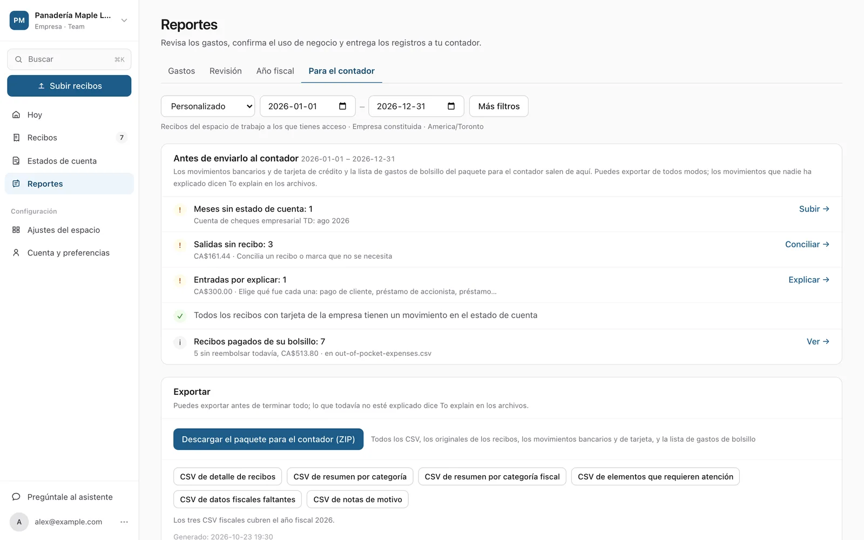This screenshot has height=540, width=864.
Task: Open Estados de cuenta in sidebar
Action: coord(69,161)
